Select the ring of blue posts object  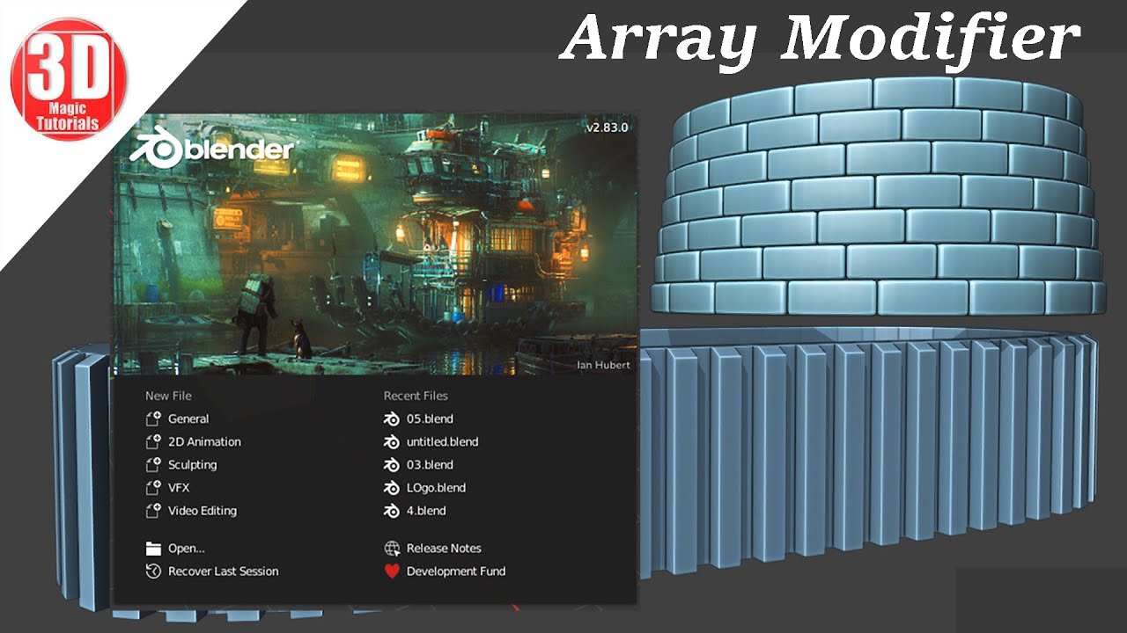click(x=867, y=448)
